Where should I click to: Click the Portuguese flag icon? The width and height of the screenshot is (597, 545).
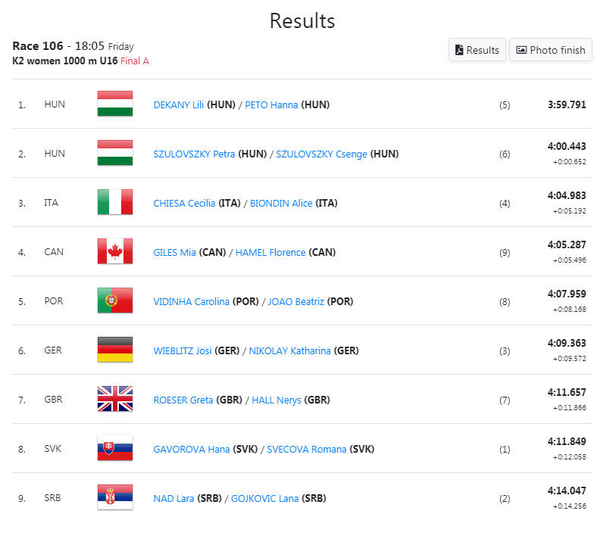(115, 301)
